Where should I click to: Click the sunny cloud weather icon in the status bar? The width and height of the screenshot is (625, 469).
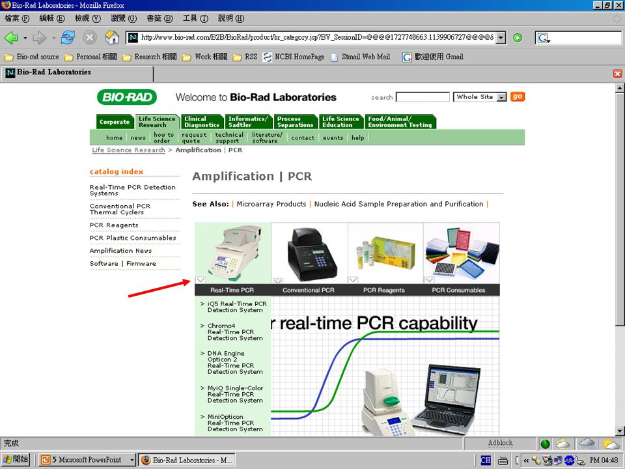(611, 444)
